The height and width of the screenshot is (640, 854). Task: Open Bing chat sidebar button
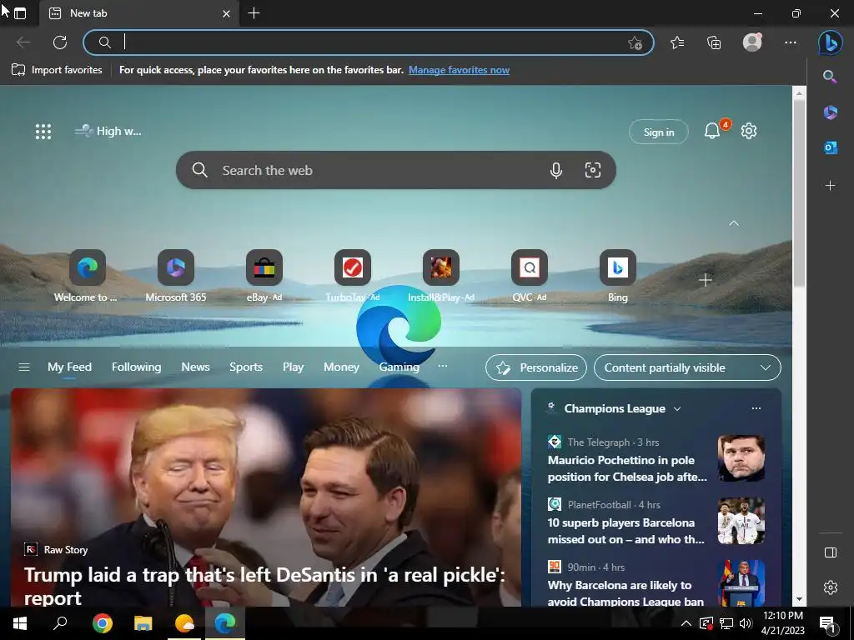pyautogui.click(x=831, y=42)
